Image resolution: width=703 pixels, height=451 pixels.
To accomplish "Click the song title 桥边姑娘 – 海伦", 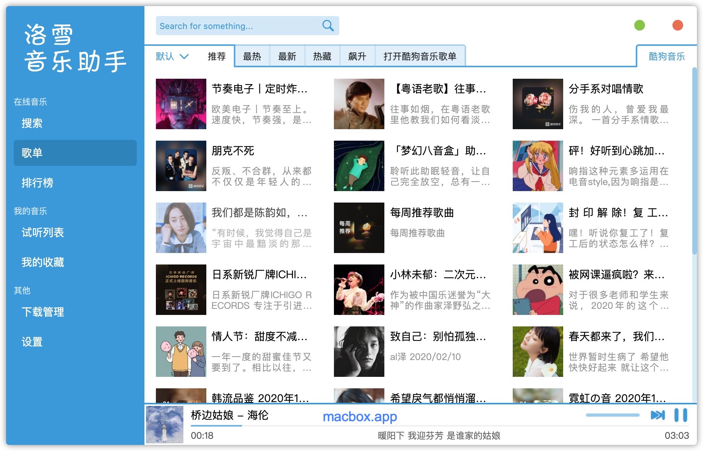I will pos(230,415).
